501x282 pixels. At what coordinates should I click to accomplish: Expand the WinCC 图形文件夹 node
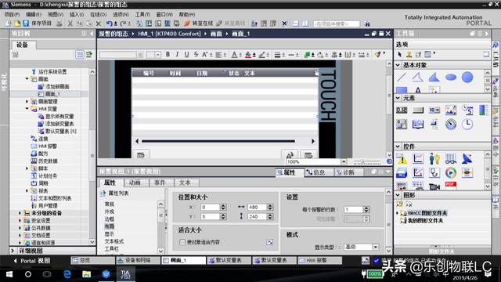click(x=398, y=213)
